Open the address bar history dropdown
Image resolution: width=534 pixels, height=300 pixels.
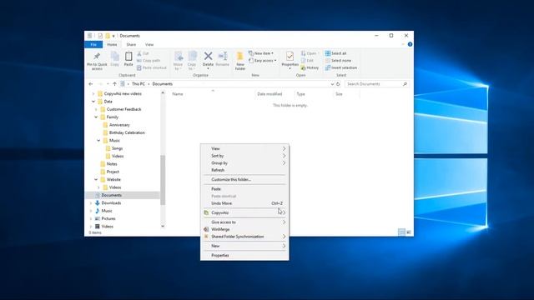tap(332, 84)
